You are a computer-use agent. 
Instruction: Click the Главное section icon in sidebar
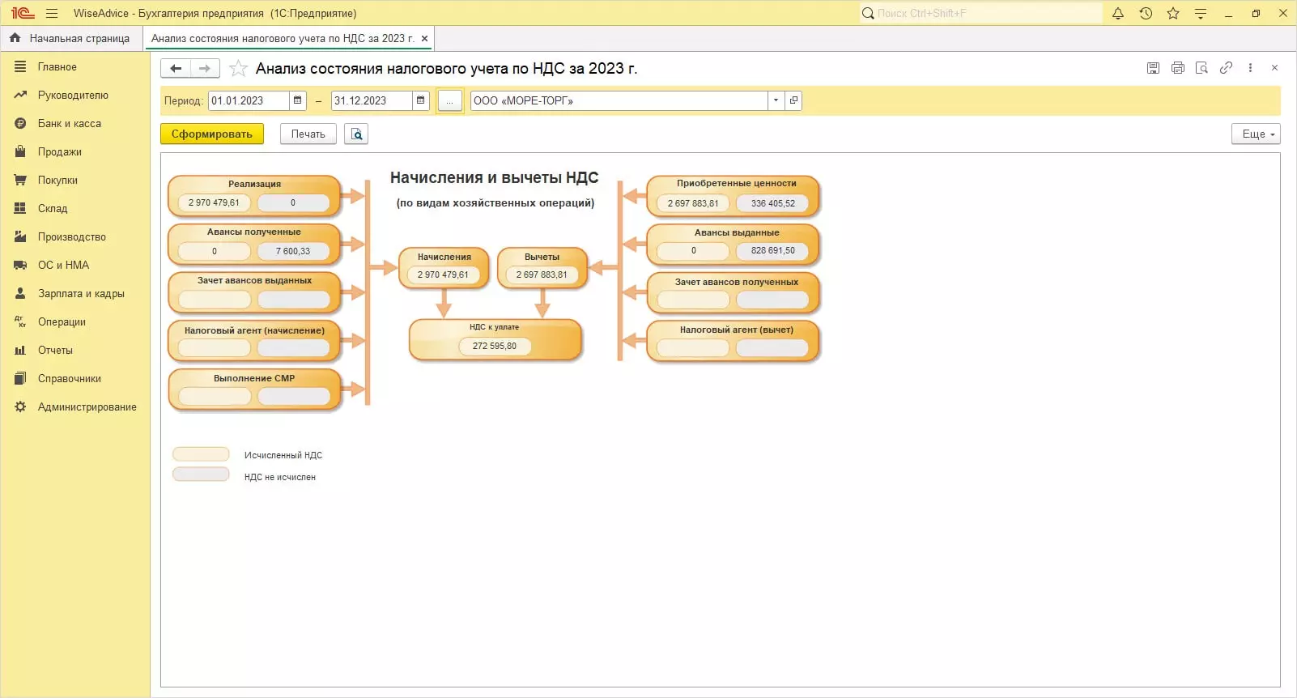coord(20,66)
